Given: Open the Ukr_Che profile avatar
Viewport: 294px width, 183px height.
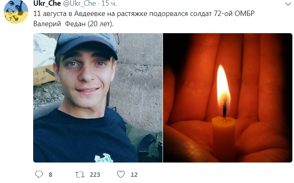Looking at the screenshot, I should 16,11.
